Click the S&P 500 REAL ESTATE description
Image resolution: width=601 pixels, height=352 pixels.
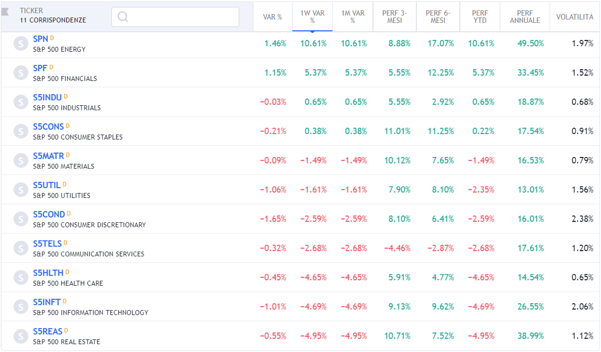[66, 342]
